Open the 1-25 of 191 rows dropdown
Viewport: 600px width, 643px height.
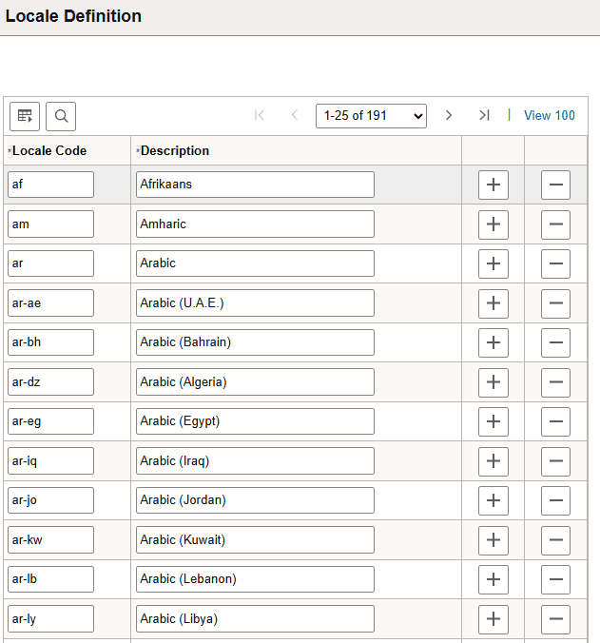click(x=372, y=115)
